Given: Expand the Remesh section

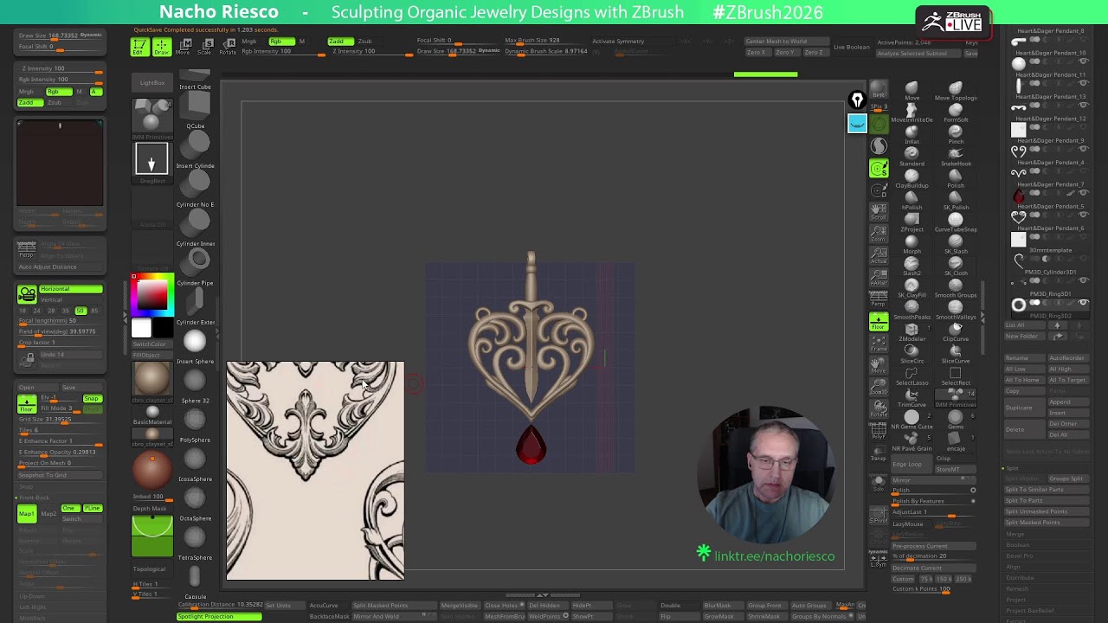Looking at the screenshot, I should pos(1017,588).
